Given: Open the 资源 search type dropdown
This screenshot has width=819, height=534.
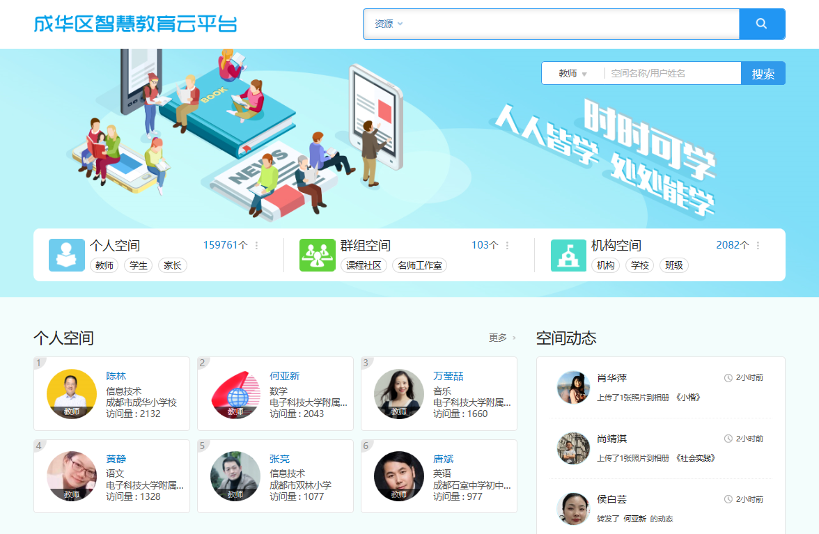Looking at the screenshot, I should pyautogui.click(x=389, y=24).
